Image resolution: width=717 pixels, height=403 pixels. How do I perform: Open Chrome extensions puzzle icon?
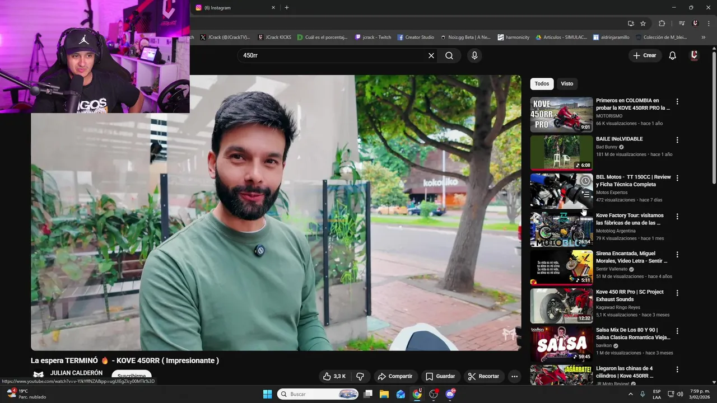pyautogui.click(x=662, y=24)
